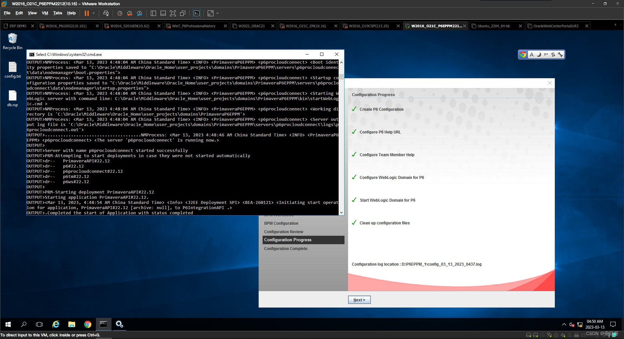Switch to Unity mode icon
624x339 pixels.
pyautogui.click(x=183, y=13)
